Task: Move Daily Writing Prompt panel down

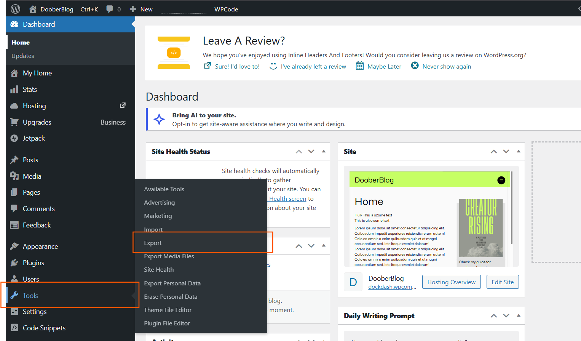Action: pyautogui.click(x=506, y=316)
